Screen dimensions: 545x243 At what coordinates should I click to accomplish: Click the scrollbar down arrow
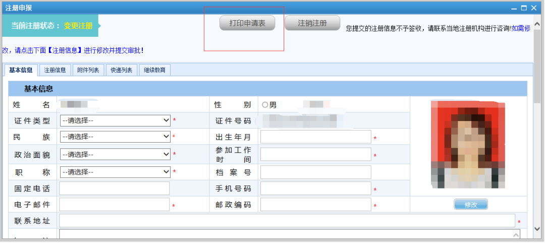(x=536, y=228)
